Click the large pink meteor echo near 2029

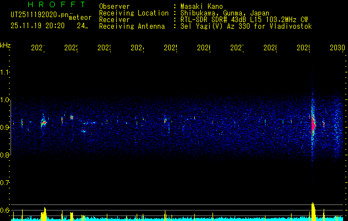click(313, 124)
